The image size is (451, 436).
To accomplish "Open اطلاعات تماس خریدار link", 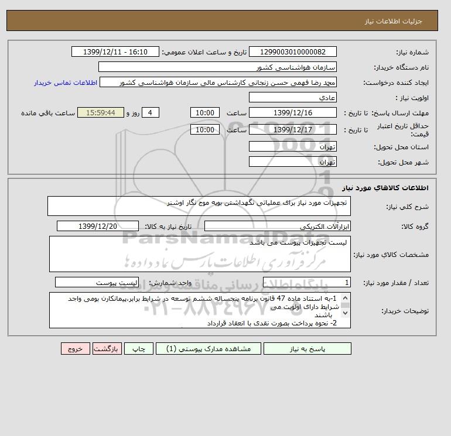I will point(66,83).
